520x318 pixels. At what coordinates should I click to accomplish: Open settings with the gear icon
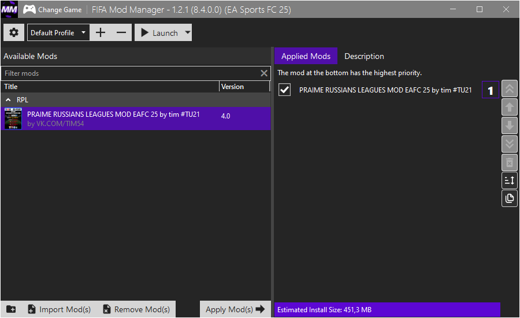(x=14, y=32)
